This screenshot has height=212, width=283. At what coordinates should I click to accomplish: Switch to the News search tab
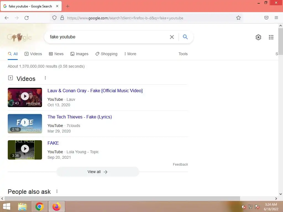[56, 54]
